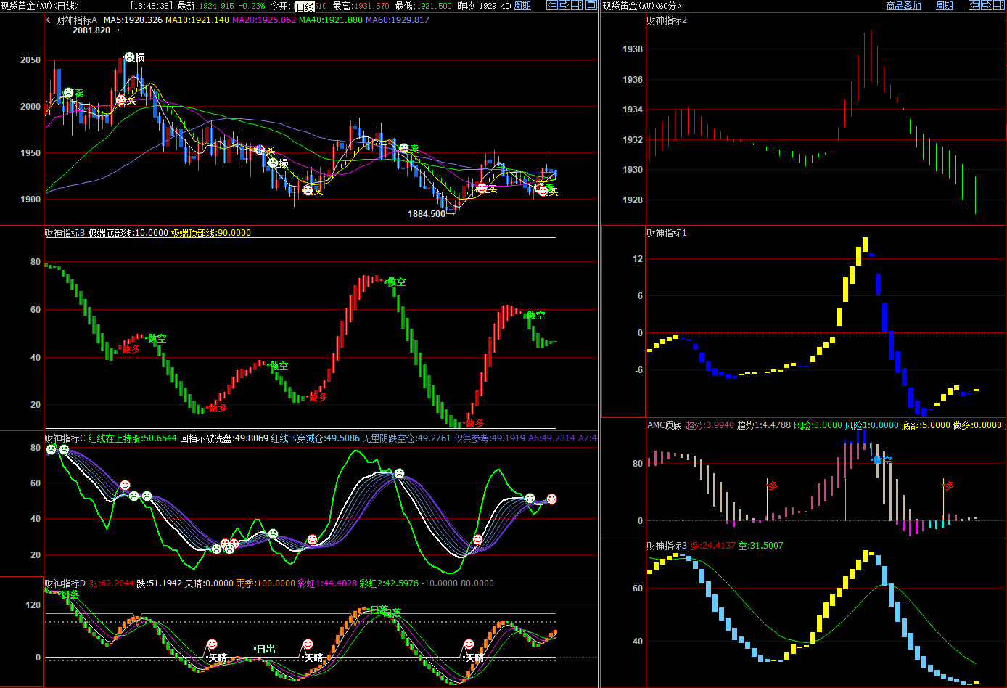Click the right arrow icon in daily chart header

click(x=564, y=6)
